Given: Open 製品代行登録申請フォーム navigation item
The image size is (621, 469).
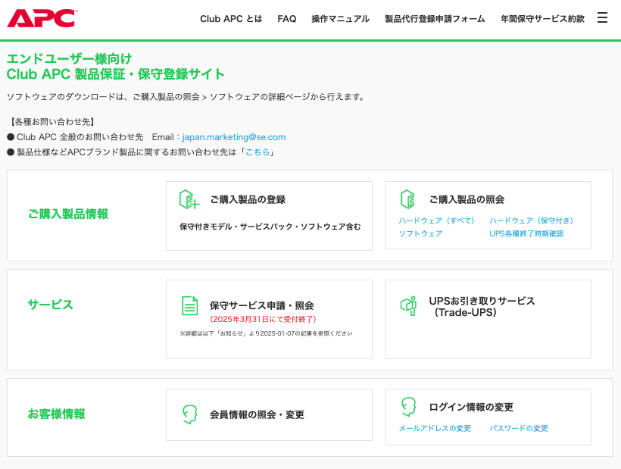Looking at the screenshot, I should 435,19.
